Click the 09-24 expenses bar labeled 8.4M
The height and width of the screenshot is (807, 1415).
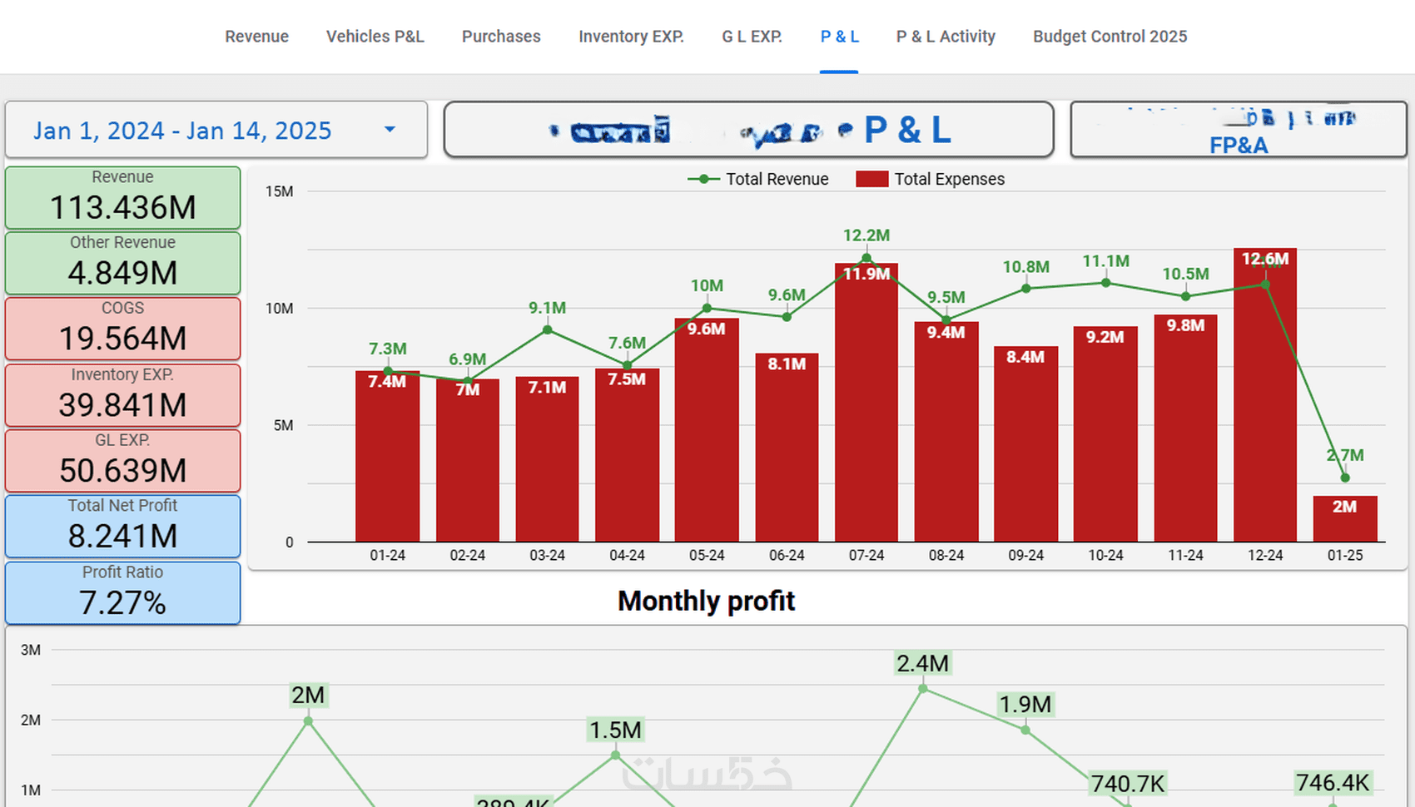click(1025, 444)
